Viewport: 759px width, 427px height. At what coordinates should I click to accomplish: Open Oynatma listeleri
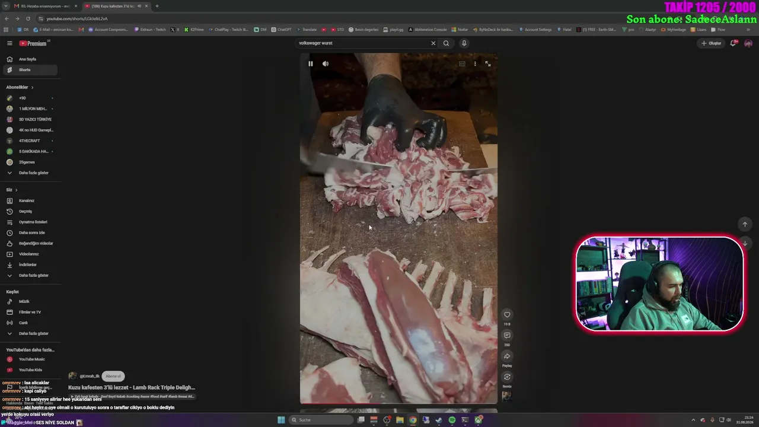(x=30, y=222)
